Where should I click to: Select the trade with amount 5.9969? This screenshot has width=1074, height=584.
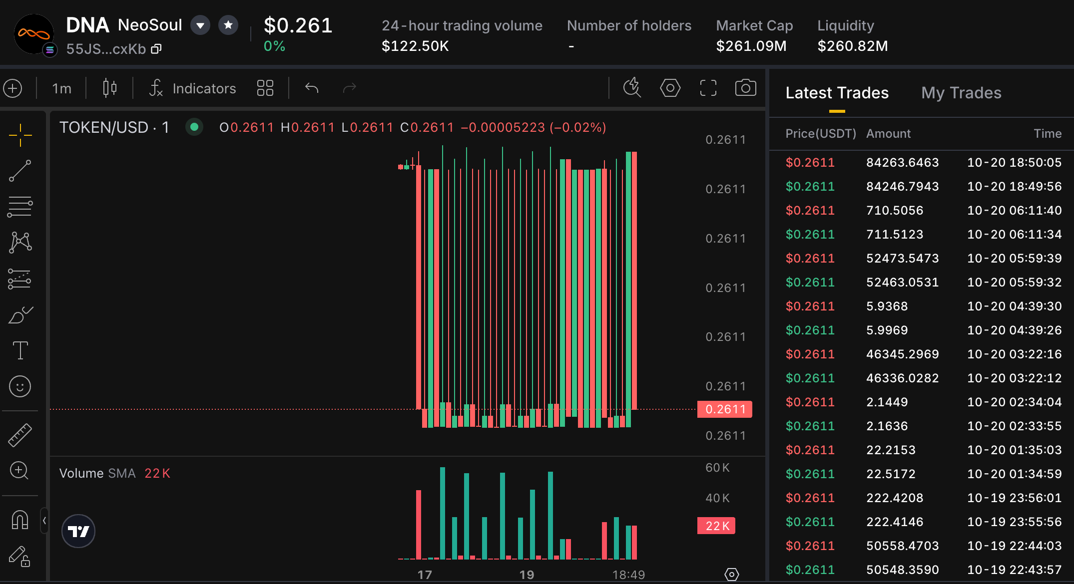923,330
